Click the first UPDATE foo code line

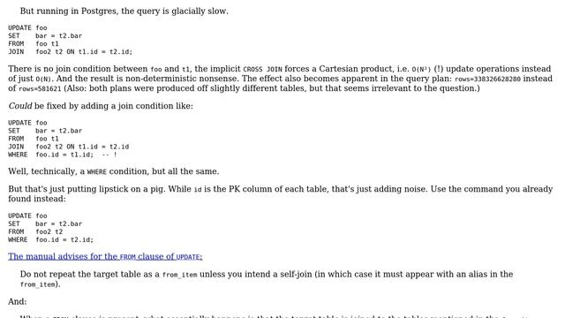point(27,28)
